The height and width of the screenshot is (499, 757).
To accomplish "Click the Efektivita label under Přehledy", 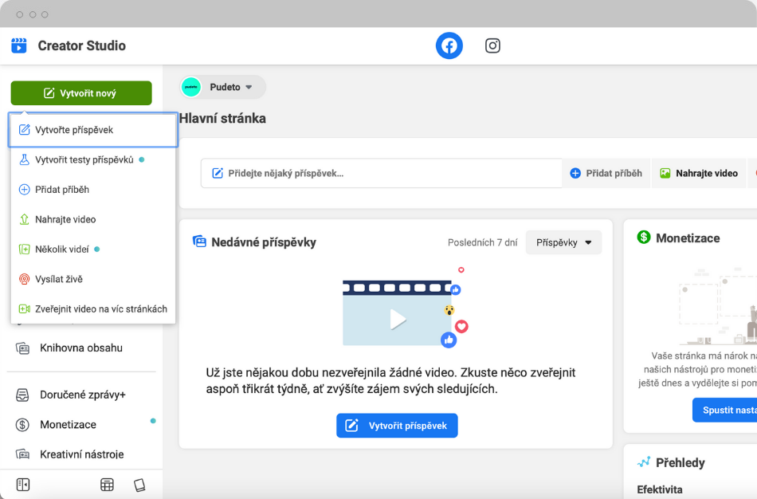I will click(660, 489).
